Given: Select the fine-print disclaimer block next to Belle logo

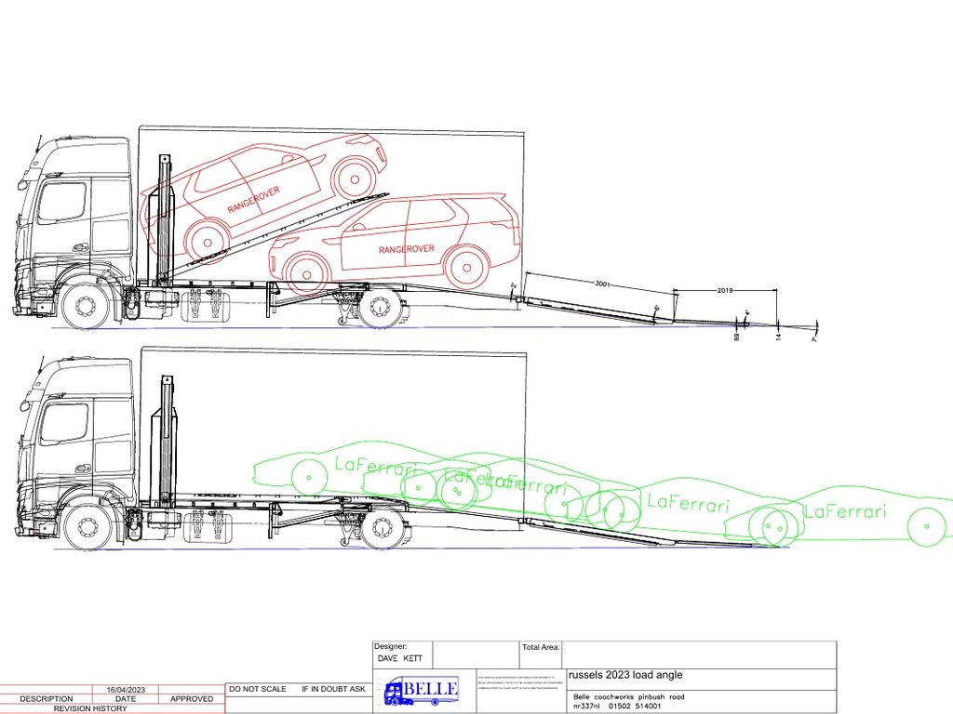Looking at the screenshot, I should (520, 683).
